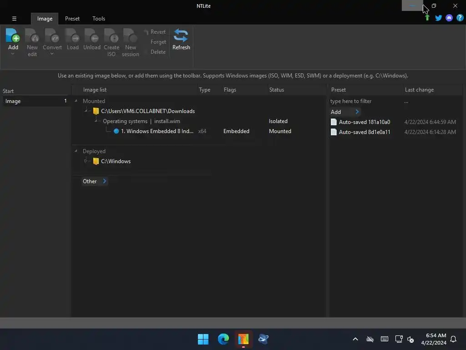The image size is (466, 350).
Task: Collapse the Mounted group
Action: [76, 101]
